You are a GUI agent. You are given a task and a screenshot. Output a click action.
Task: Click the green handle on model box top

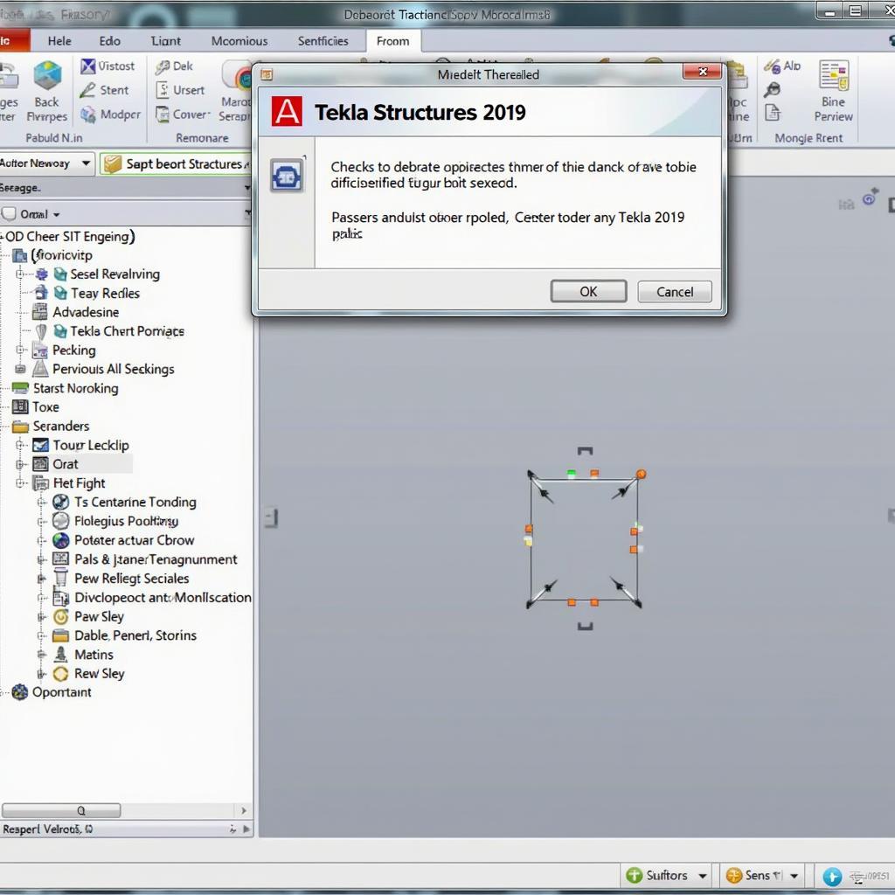tap(572, 473)
